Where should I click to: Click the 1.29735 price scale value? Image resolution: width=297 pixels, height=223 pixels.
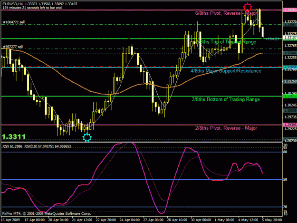(290, 117)
